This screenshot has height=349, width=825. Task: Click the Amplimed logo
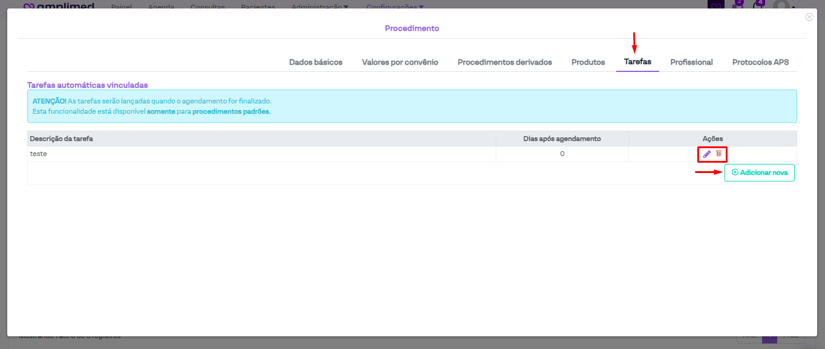[x=59, y=6]
